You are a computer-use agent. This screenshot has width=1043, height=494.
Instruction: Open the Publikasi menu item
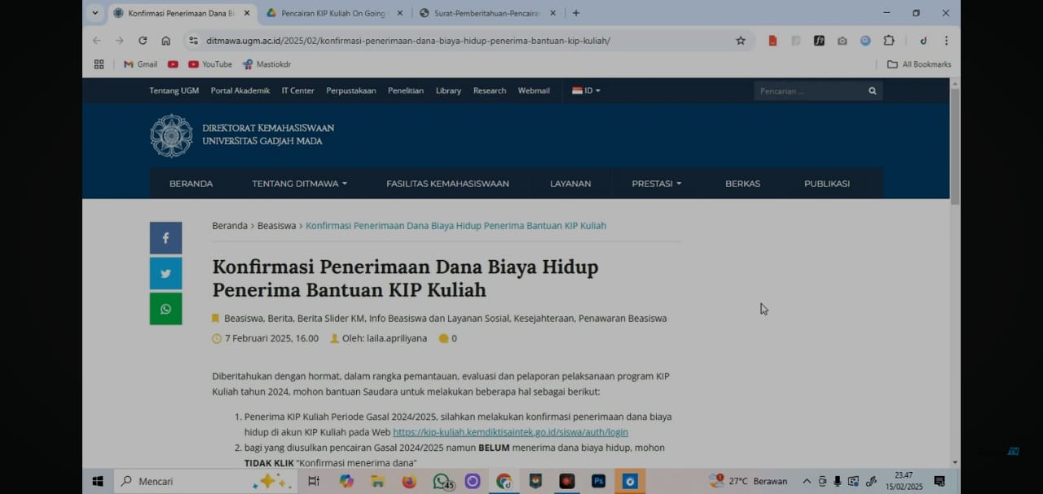coord(827,183)
